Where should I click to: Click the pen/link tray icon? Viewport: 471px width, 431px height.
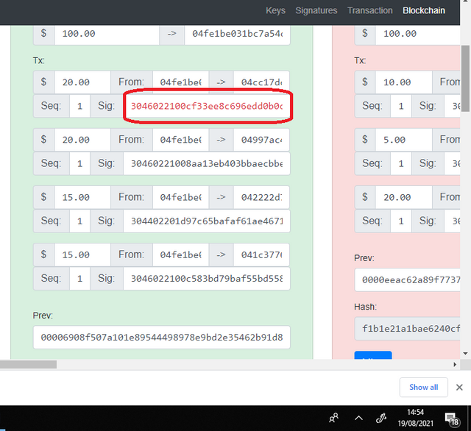click(x=381, y=418)
